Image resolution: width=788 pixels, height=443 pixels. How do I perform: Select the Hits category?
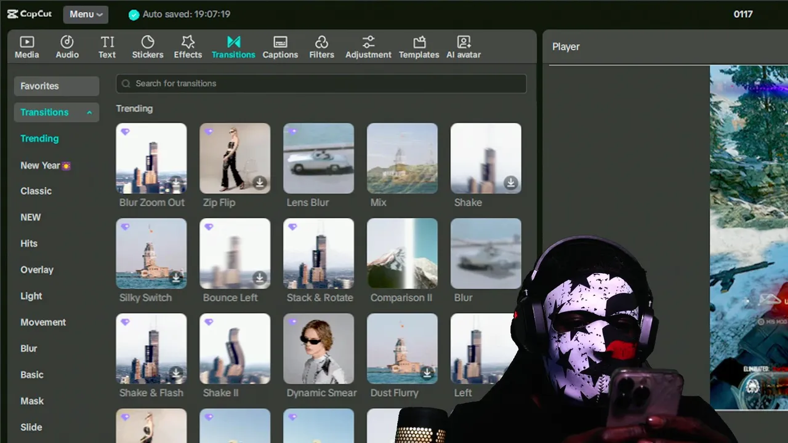[x=29, y=244]
